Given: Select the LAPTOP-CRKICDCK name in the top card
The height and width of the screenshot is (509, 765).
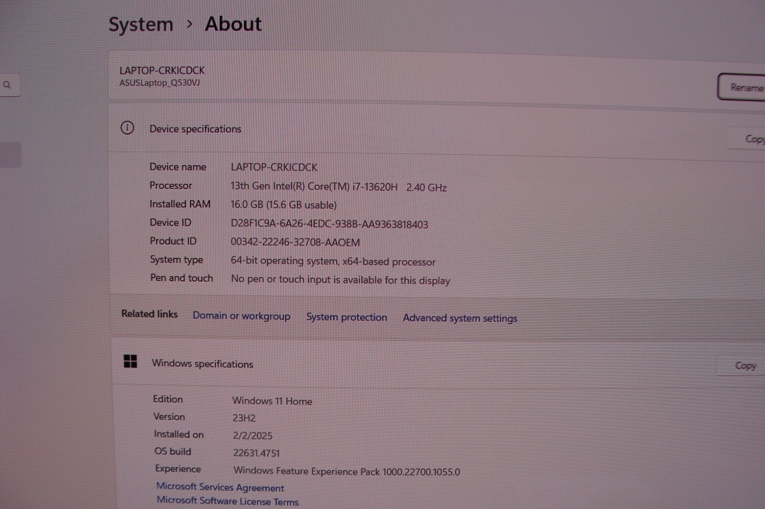Looking at the screenshot, I should click(162, 71).
